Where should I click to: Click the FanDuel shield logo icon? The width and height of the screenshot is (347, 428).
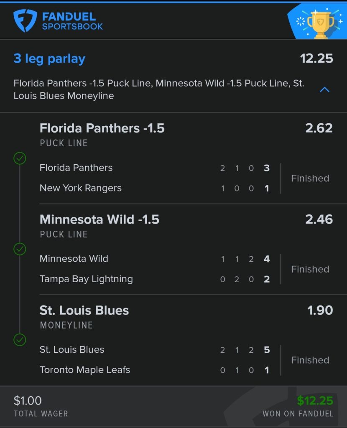pyautogui.click(x=25, y=20)
